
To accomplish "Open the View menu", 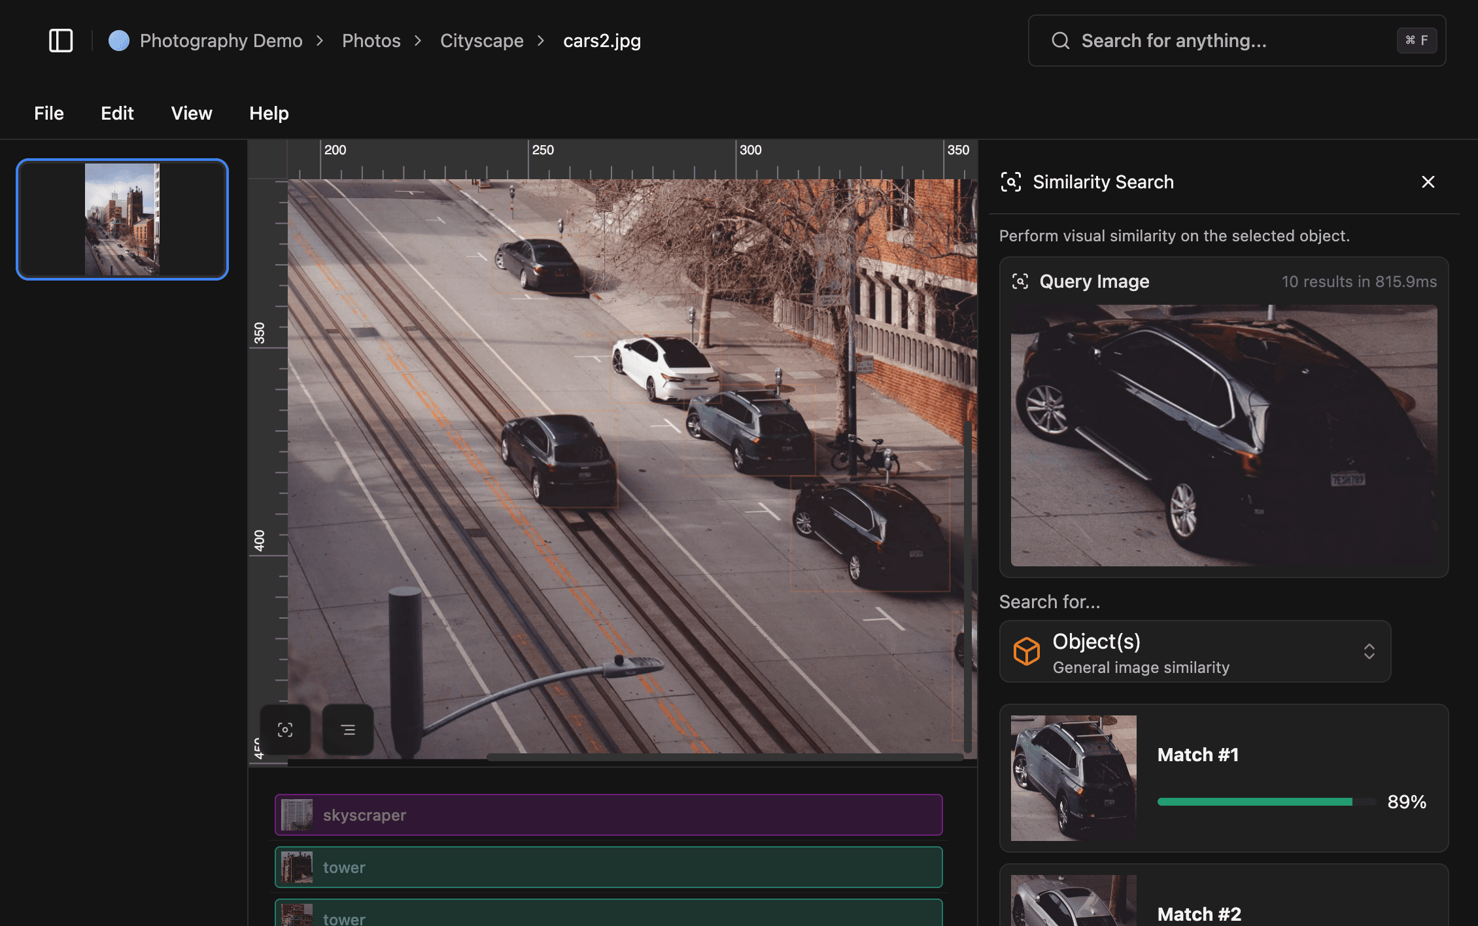I will [192, 113].
